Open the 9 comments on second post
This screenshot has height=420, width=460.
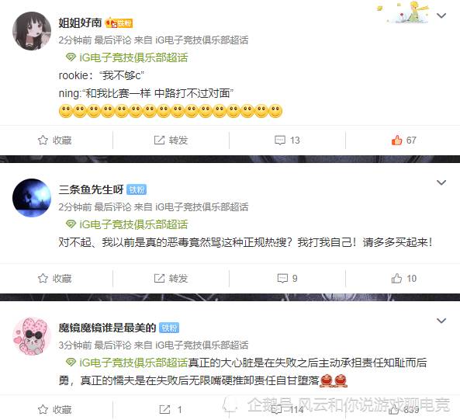pos(287,278)
